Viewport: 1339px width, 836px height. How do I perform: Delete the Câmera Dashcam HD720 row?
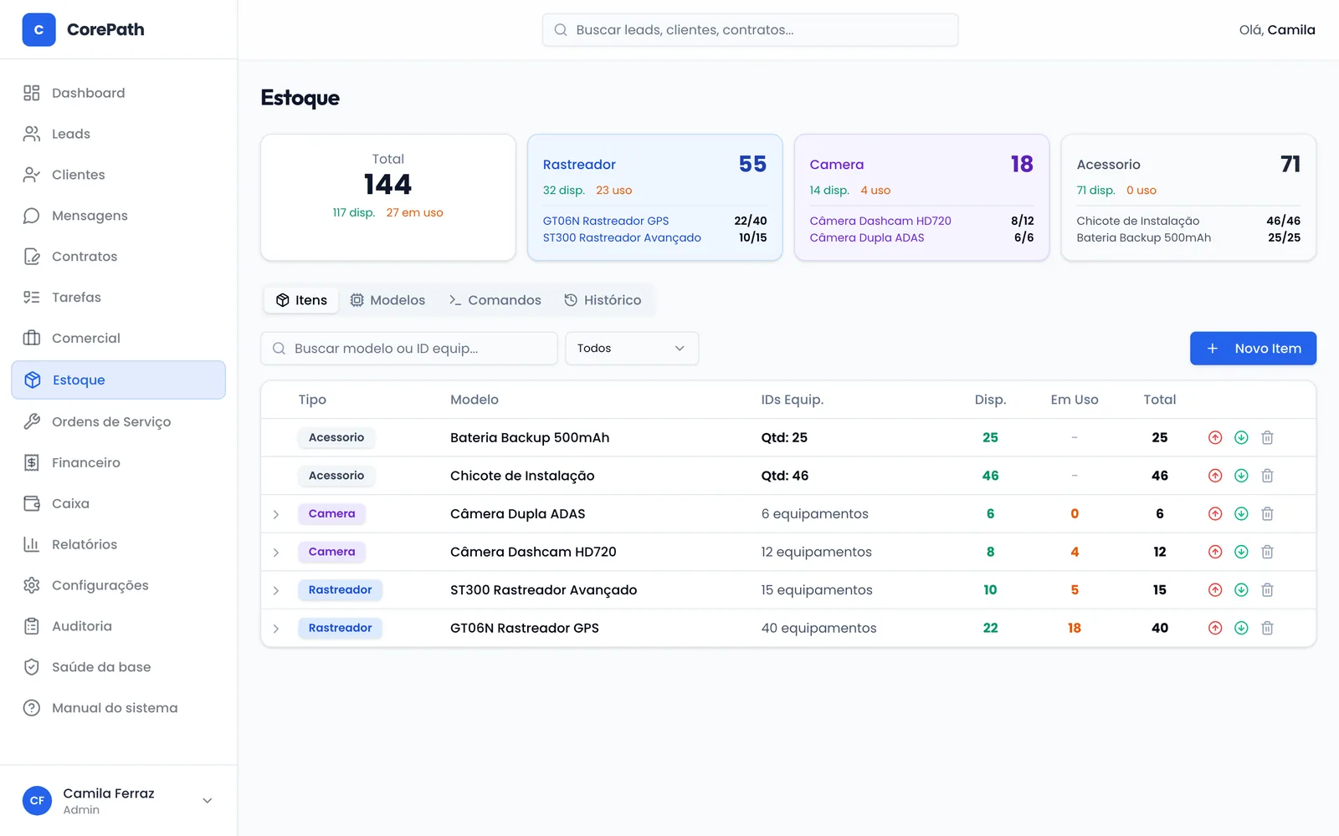1267,552
